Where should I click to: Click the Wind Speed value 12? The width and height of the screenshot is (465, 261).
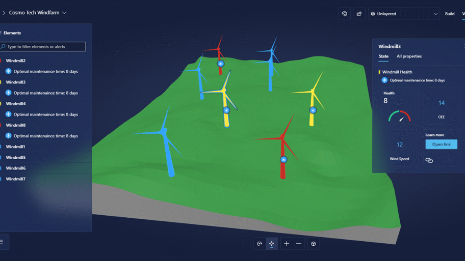tap(399, 144)
